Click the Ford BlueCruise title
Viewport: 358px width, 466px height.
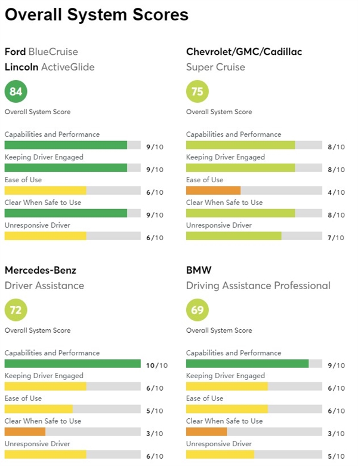point(41,52)
